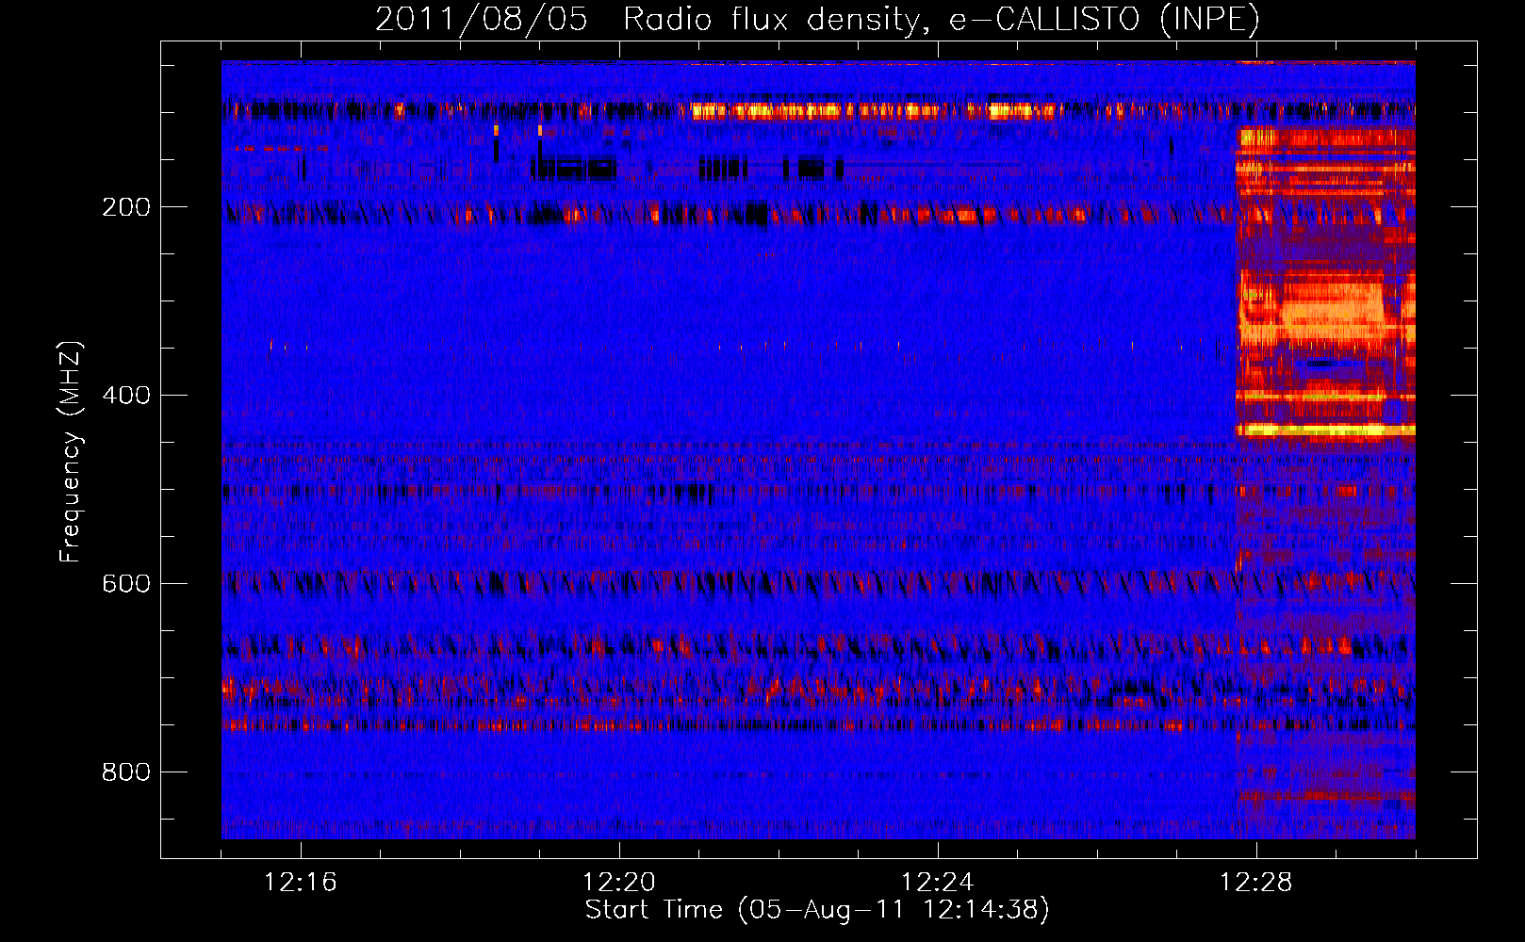The width and height of the screenshot is (1525, 942).
Task: Select the 'Frequency (MHZ)' y-axis label
Action: click(x=70, y=452)
